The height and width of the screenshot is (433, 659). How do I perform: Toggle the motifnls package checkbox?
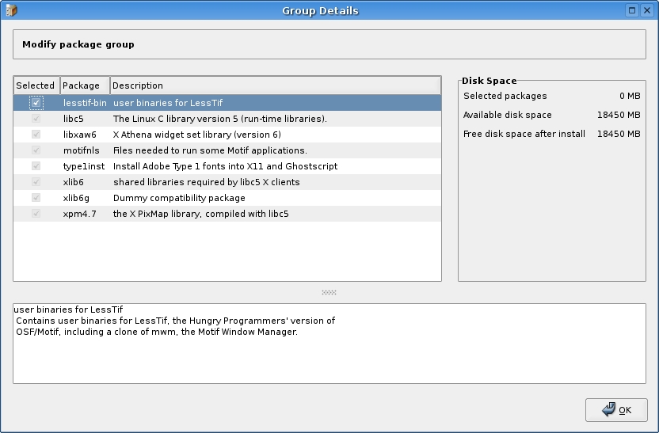(36, 150)
